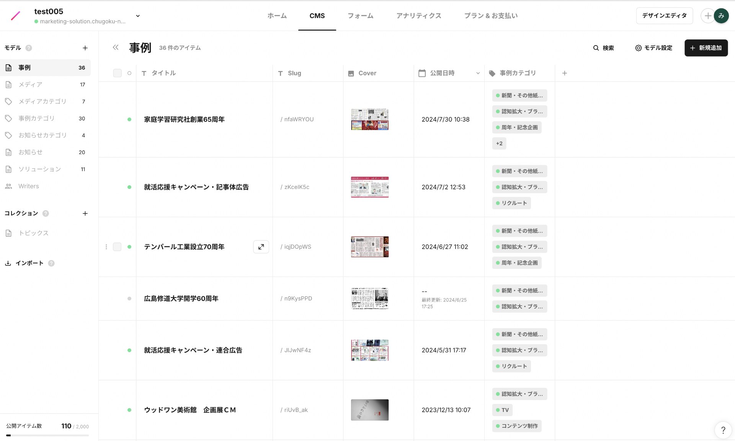Click the add column plus icon
Image resolution: width=735 pixels, height=441 pixels.
(x=565, y=73)
